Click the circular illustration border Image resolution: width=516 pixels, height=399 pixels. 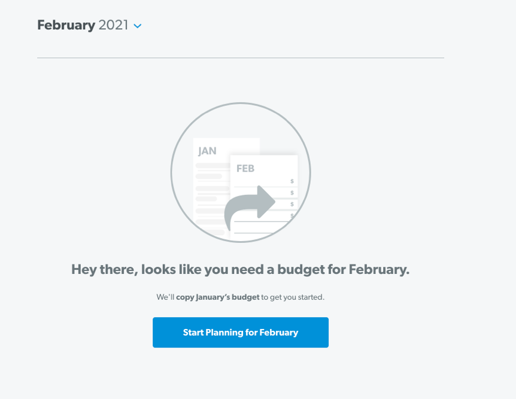(241, 103)
